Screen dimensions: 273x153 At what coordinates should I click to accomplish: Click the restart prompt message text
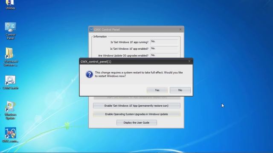(139, 74)
